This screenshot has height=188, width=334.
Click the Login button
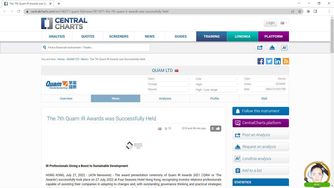(270, 23)
